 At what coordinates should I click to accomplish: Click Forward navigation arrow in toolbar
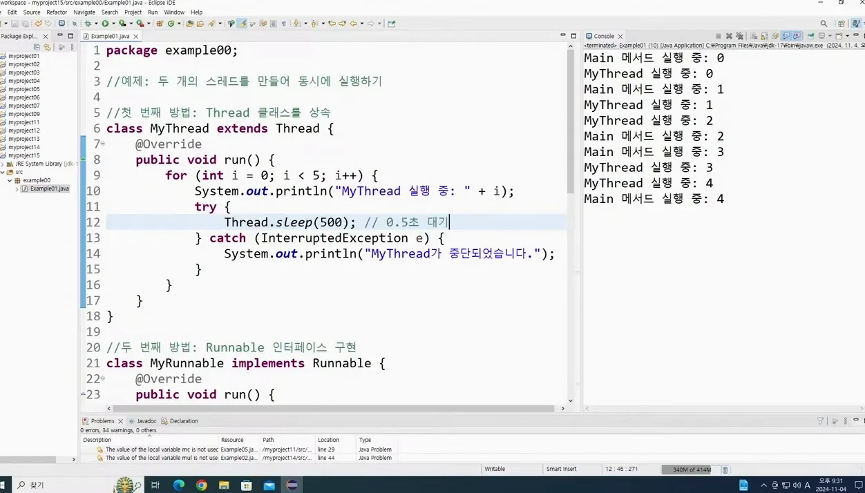pos(370,23)
